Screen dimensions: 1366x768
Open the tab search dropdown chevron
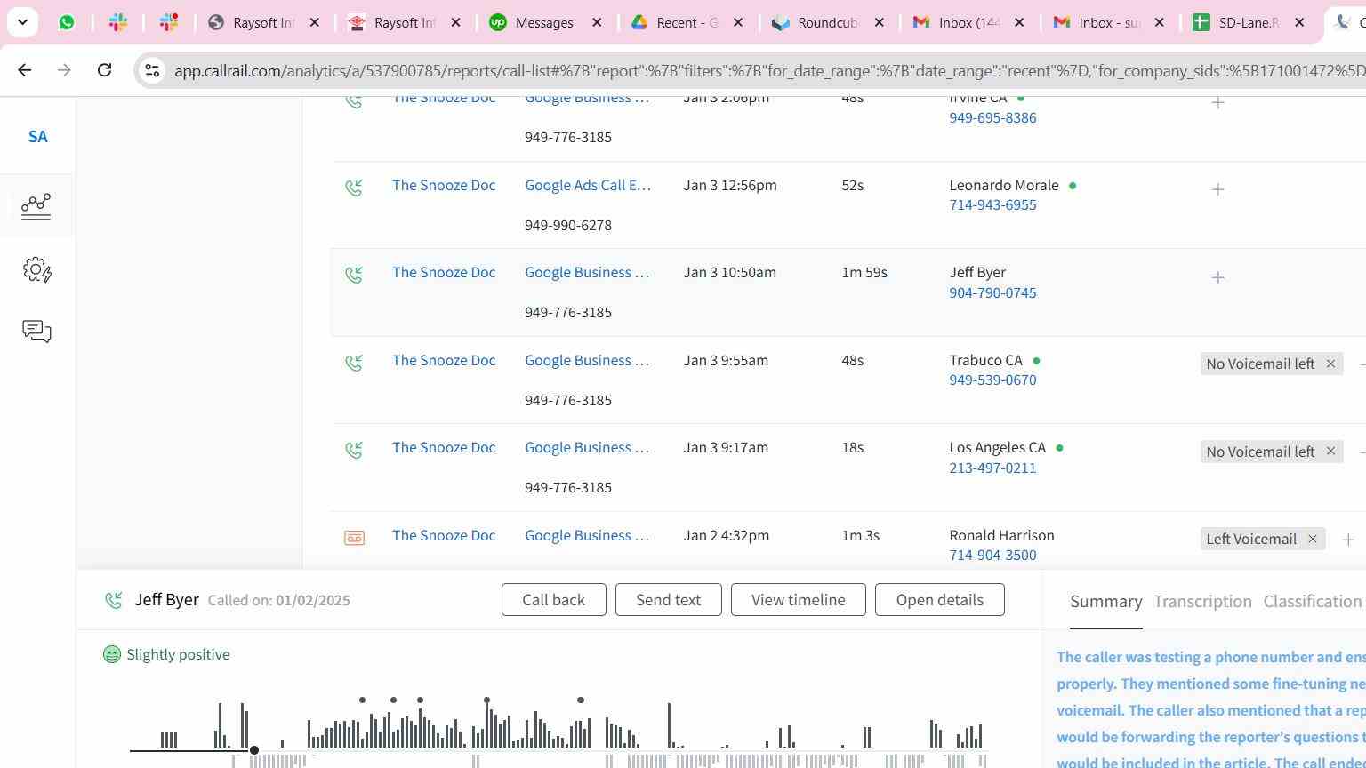tap(22, 22)
